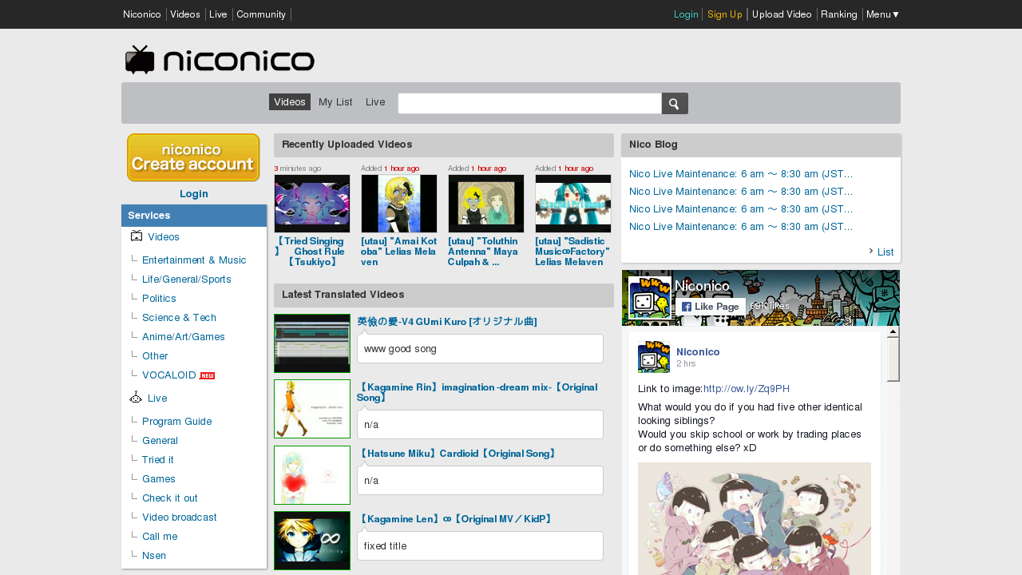The height and width of the screenshot is (575, 1022).
Task: Click title link Tried Singing Ghost Rule
Action: coord(310,252)
